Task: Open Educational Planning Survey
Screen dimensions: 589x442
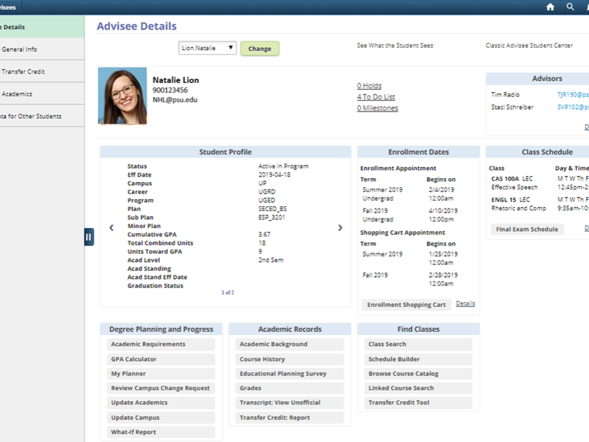Action: [290, 373]
